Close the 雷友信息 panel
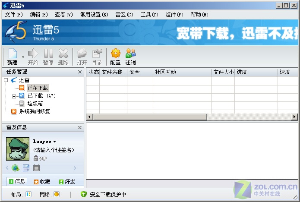Image resolution: width=300 pixels, height=202 pixels. pos(80,128)
